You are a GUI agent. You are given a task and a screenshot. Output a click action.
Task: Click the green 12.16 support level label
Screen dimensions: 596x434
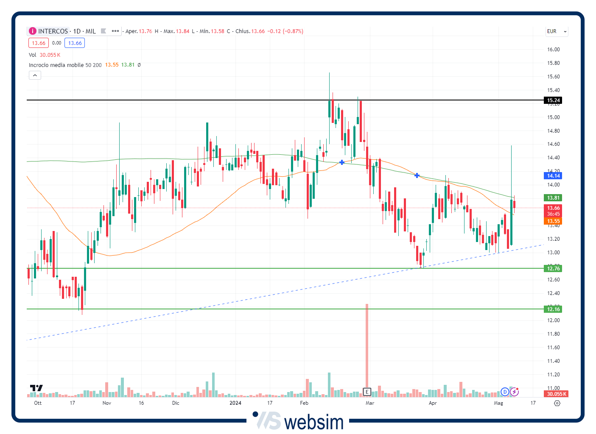click(x=553, y=309)
